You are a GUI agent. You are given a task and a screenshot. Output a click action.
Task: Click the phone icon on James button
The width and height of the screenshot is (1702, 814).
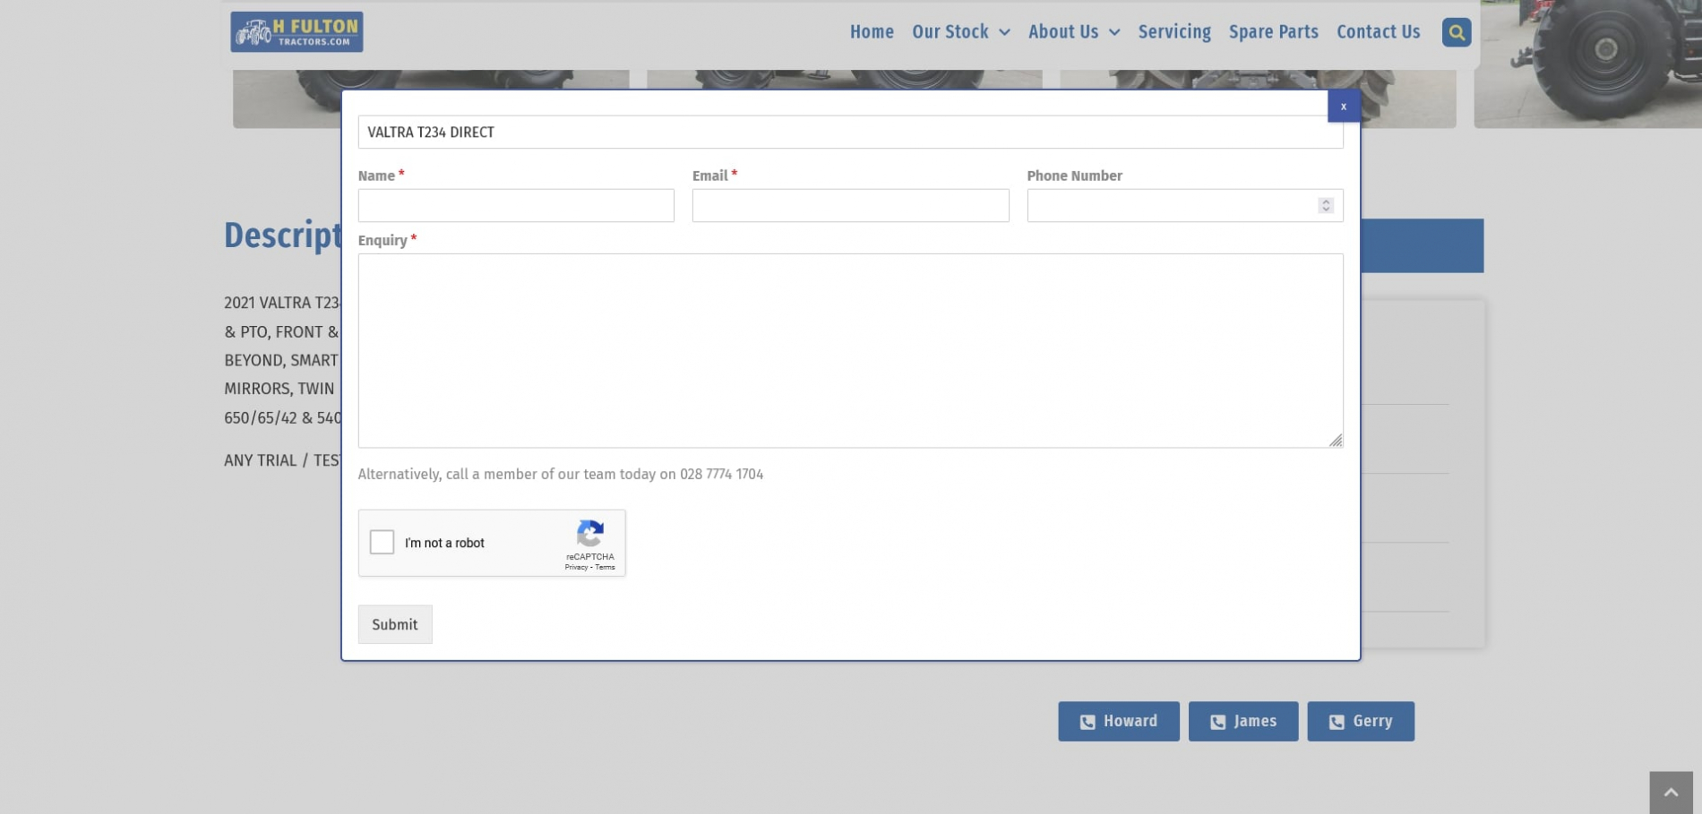click(1218, 722)
